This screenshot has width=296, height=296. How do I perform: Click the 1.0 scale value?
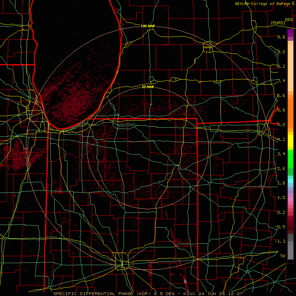(x=281, y=197)
